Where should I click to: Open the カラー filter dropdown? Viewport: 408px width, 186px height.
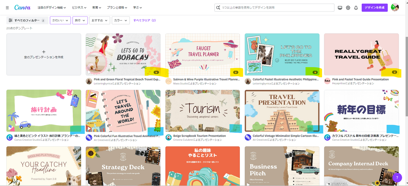coord(121,20)
